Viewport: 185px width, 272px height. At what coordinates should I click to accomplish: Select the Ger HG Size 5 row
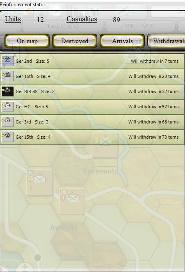92,107
